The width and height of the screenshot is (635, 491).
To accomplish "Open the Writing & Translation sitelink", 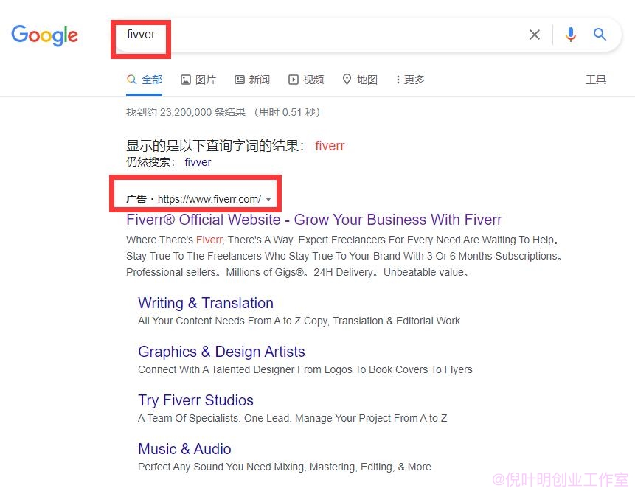I will [206, 303].
